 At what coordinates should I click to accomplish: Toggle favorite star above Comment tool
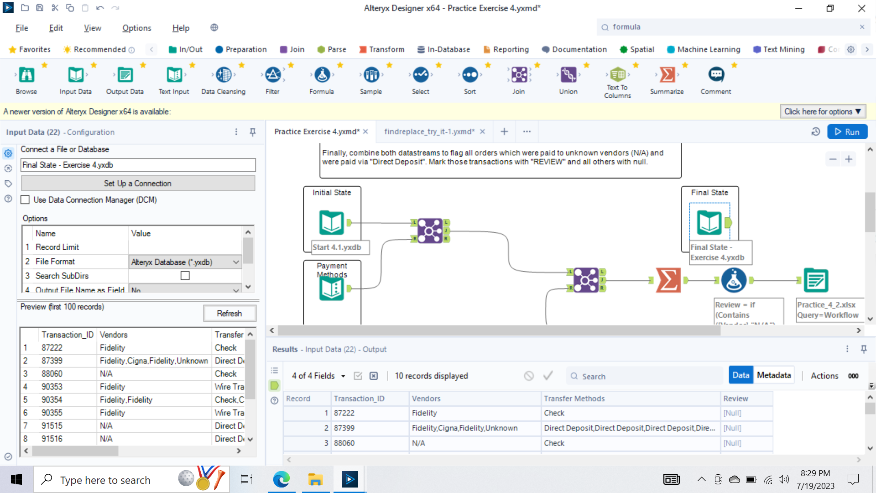pos(734,65)
